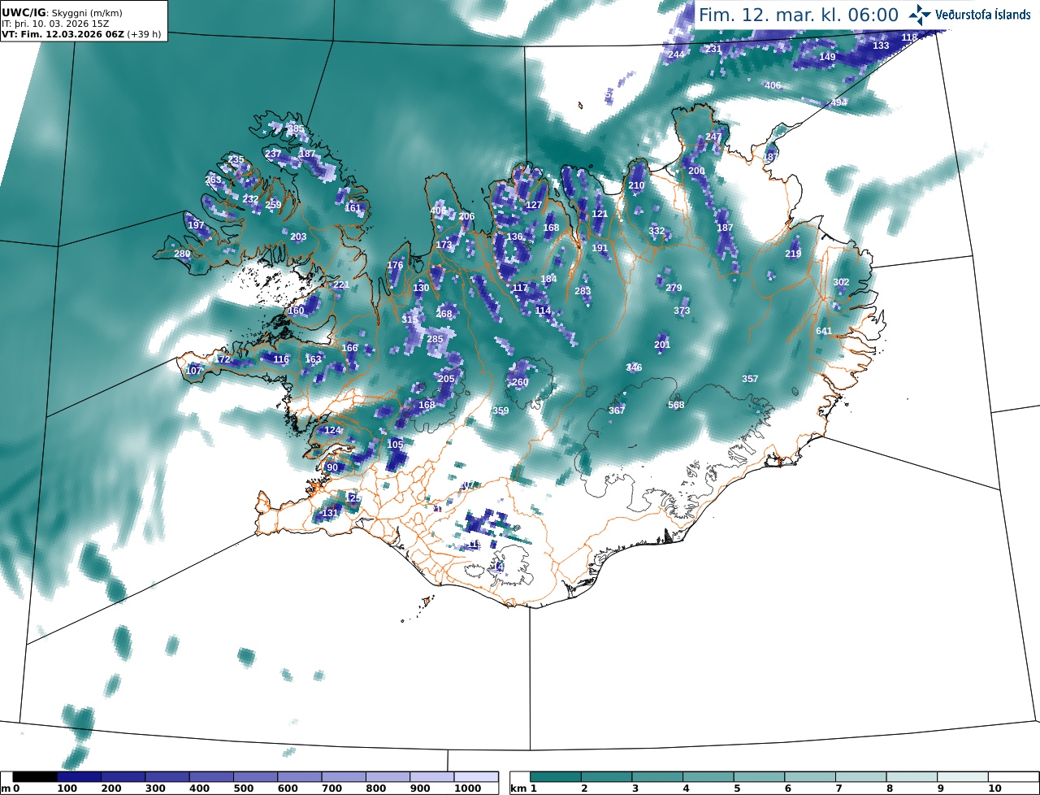Click the visibility value 494 offshore northeast
The image size is (1040, 795).
838,102
